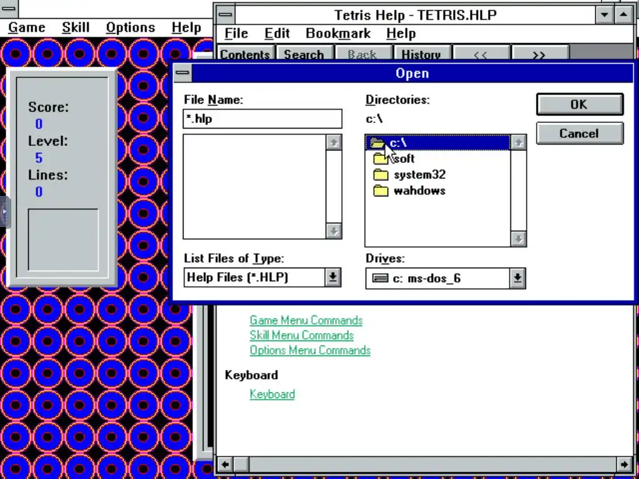639x479 pixels.
Task: Open the Edit menu in Tetris Help
Action: pos(277,34)
